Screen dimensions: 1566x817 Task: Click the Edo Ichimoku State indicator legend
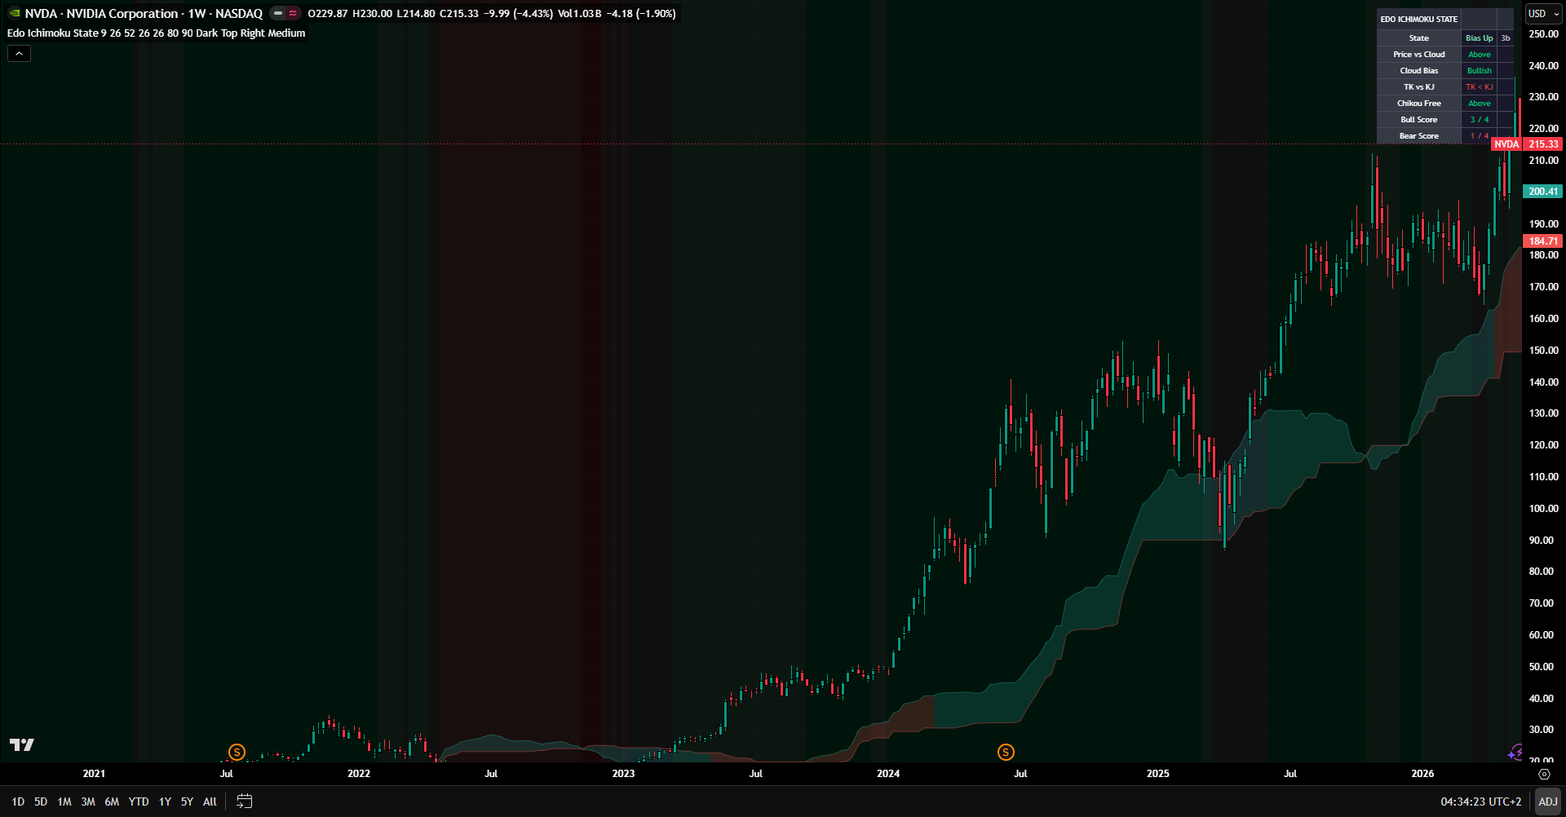pos(156,33)
